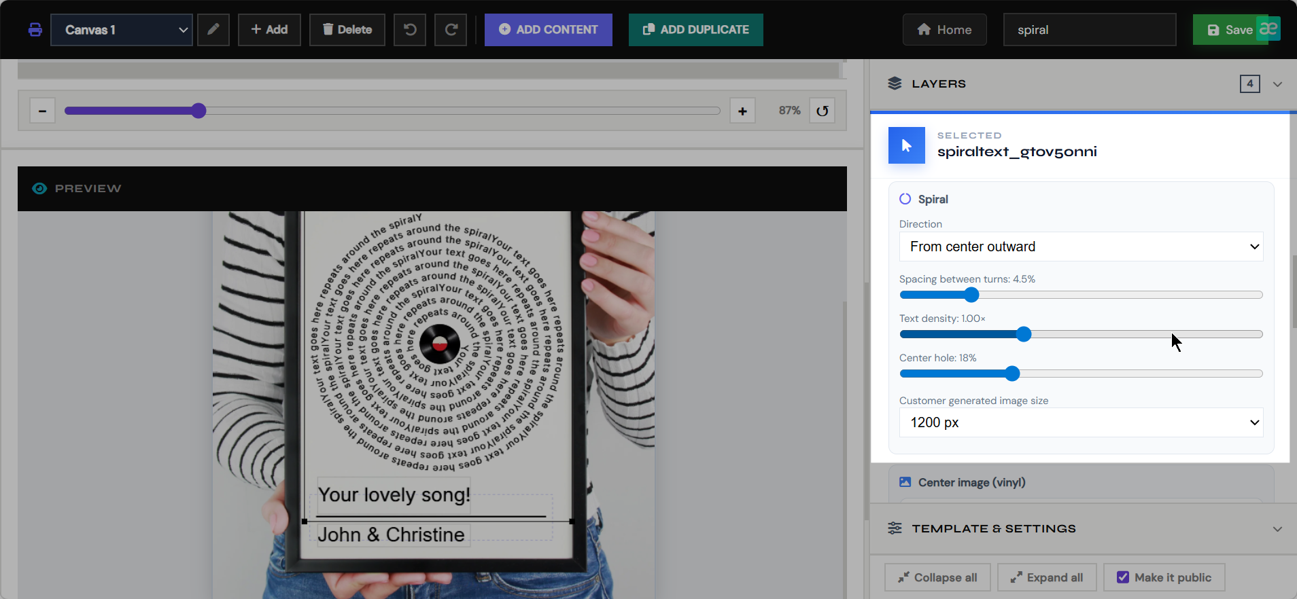Click the Spiral section circle icon

coord(905,199)
